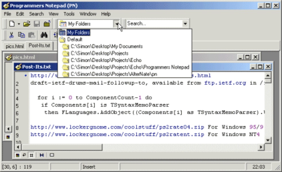Image resolution: width=282 pixels, height=172 pixels.
Task: Open the Help menu
Action: (106, 14)
